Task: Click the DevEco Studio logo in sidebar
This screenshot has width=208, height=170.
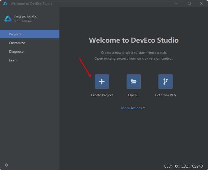Action: pyautogui.click(x=8, y=19)
